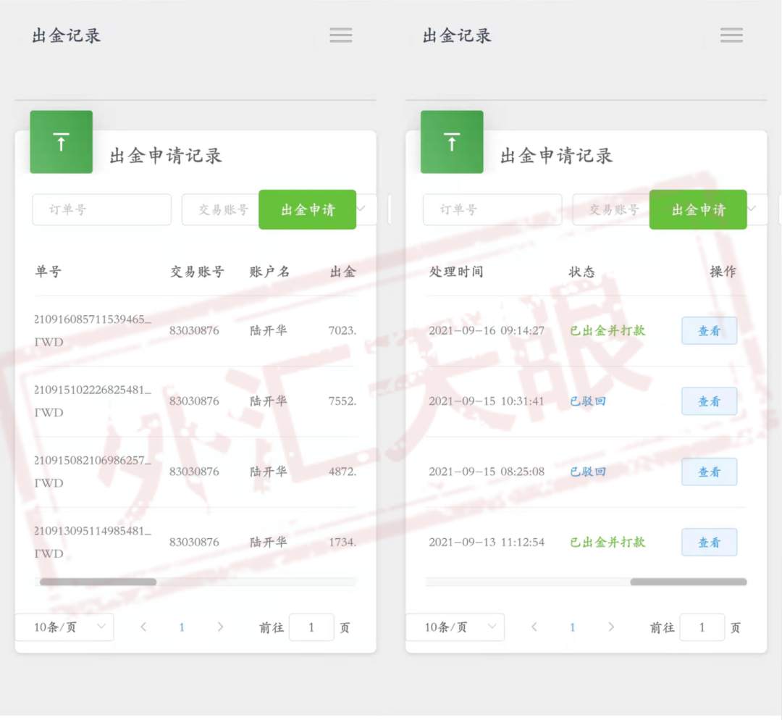The width and height of the screenshot is (782, 720).
Task: Click 交易账号 column header
Action: click(x=198, y=272)
